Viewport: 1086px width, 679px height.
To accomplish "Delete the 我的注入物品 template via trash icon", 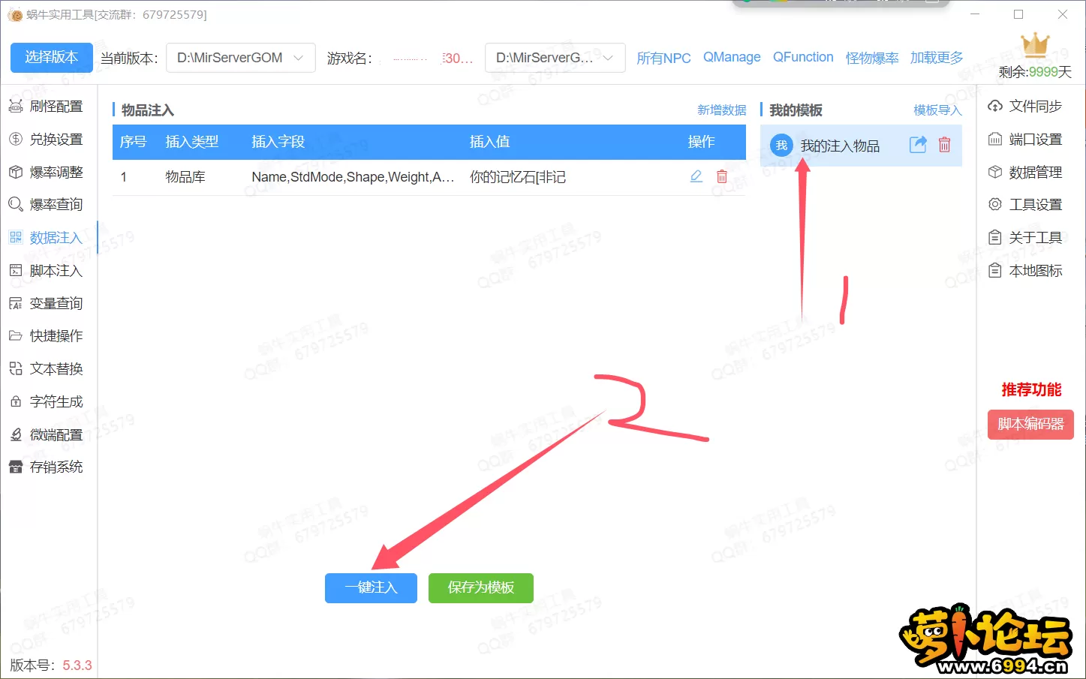I will pyautogui.click(x=944, y=145).
